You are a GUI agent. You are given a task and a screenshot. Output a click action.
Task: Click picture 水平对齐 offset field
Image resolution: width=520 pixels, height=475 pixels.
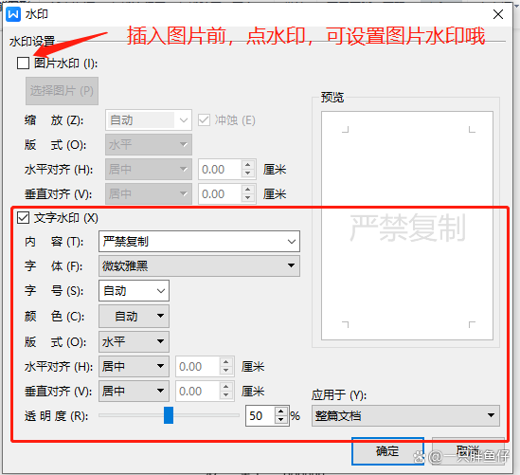[220, 170]
